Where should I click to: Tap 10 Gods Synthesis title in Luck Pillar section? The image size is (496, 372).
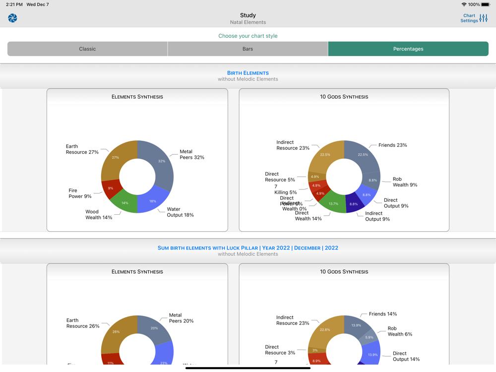click(344, 272)
